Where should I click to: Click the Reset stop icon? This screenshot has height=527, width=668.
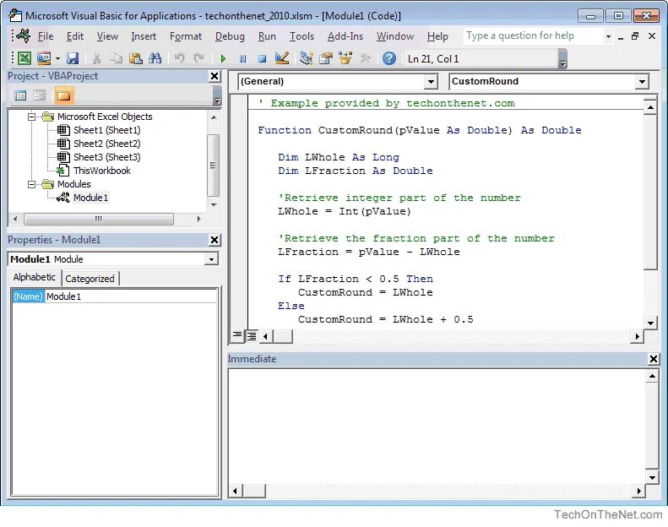262,58
